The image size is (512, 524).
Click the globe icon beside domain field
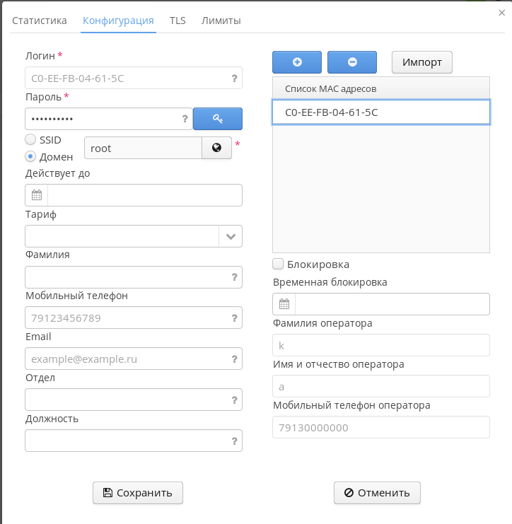tap(216, 148)
